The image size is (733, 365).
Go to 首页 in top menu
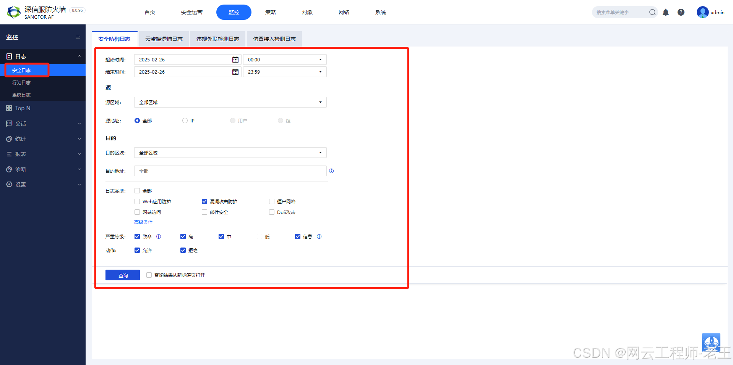tap(150, 12)
